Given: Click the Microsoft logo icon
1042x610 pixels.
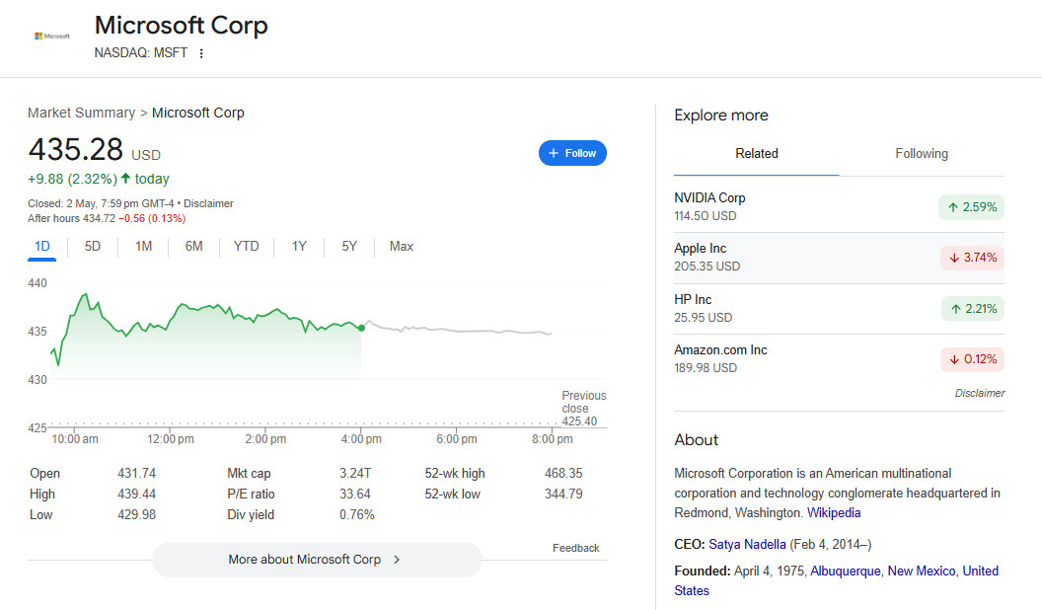Looking at the screenshot, I should coord(52,36).
